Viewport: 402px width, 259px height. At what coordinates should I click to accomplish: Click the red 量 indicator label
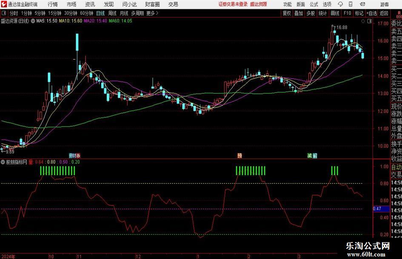coord(31,162)
